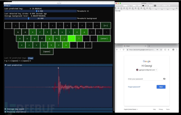Select center alignment in TextEdit
Viewport: 181px width, 115px height.
[x=157, y=6]
